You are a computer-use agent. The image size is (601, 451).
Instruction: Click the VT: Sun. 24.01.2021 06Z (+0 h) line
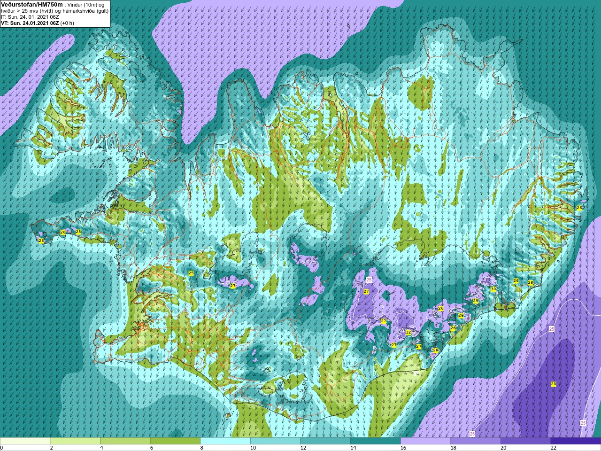[x=38, y=23]
